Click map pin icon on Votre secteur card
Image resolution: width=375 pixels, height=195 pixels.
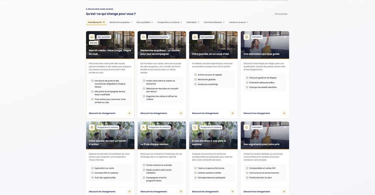[x=92, y=127]
